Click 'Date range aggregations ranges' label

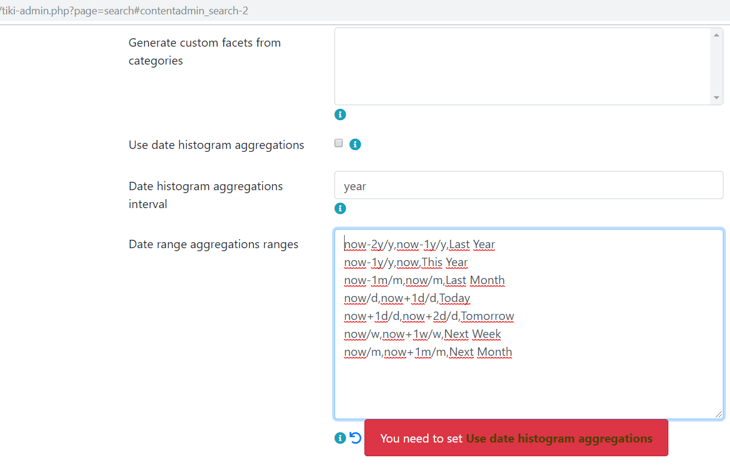click(x=213, y=244)
